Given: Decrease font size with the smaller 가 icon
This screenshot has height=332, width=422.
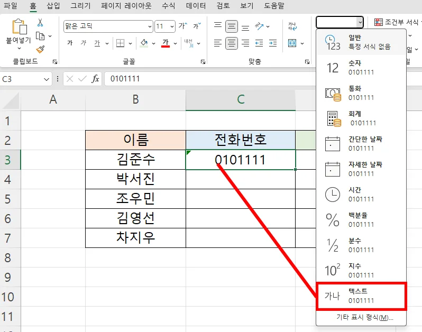Looking at the screenshot, I should point(197,26).
